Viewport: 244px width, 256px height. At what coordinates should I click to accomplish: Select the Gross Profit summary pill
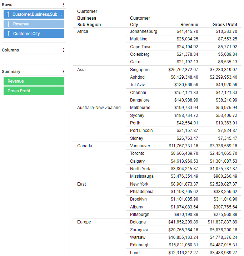pyautogui.click(x=34, y=91)
